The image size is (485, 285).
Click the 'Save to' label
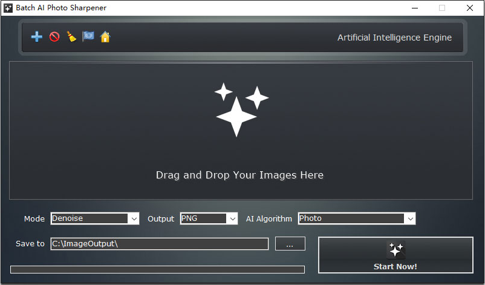30,244
